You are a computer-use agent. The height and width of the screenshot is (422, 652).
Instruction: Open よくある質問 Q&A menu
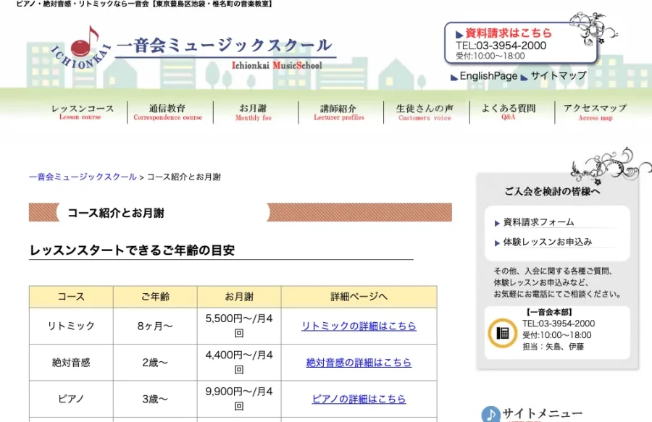point(509,112)
